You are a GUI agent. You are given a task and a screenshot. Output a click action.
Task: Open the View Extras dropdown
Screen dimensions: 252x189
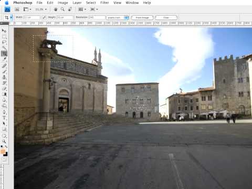[x=27, y=9]
